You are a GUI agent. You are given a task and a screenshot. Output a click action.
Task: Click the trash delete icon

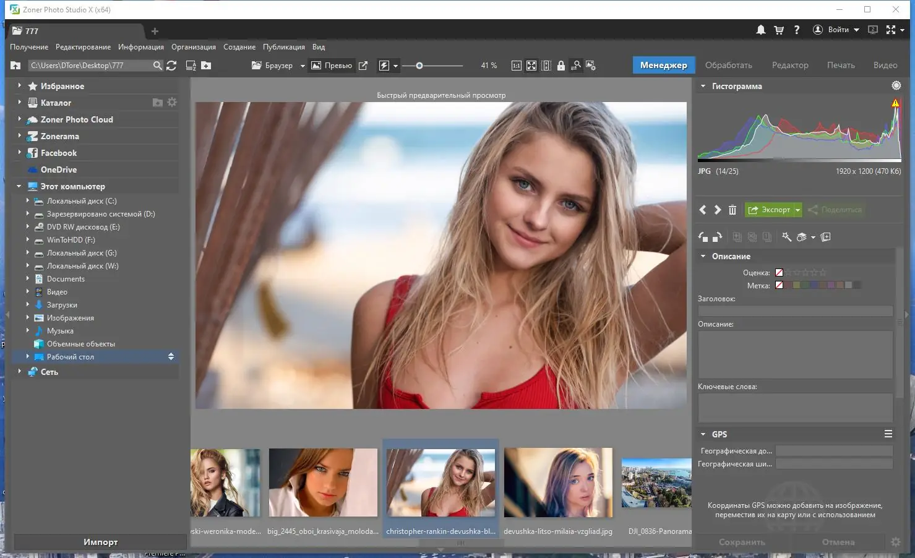pos(732,210)
